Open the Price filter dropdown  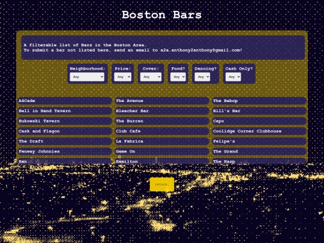123,77
